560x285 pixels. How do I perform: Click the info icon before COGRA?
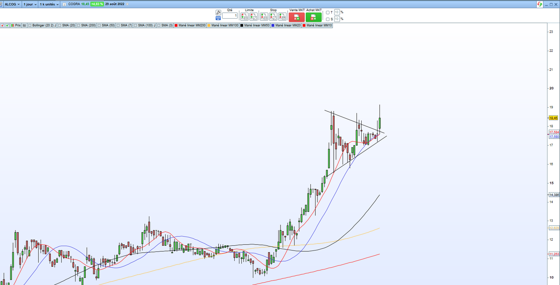pyautogui.click(x=64, y=4)
